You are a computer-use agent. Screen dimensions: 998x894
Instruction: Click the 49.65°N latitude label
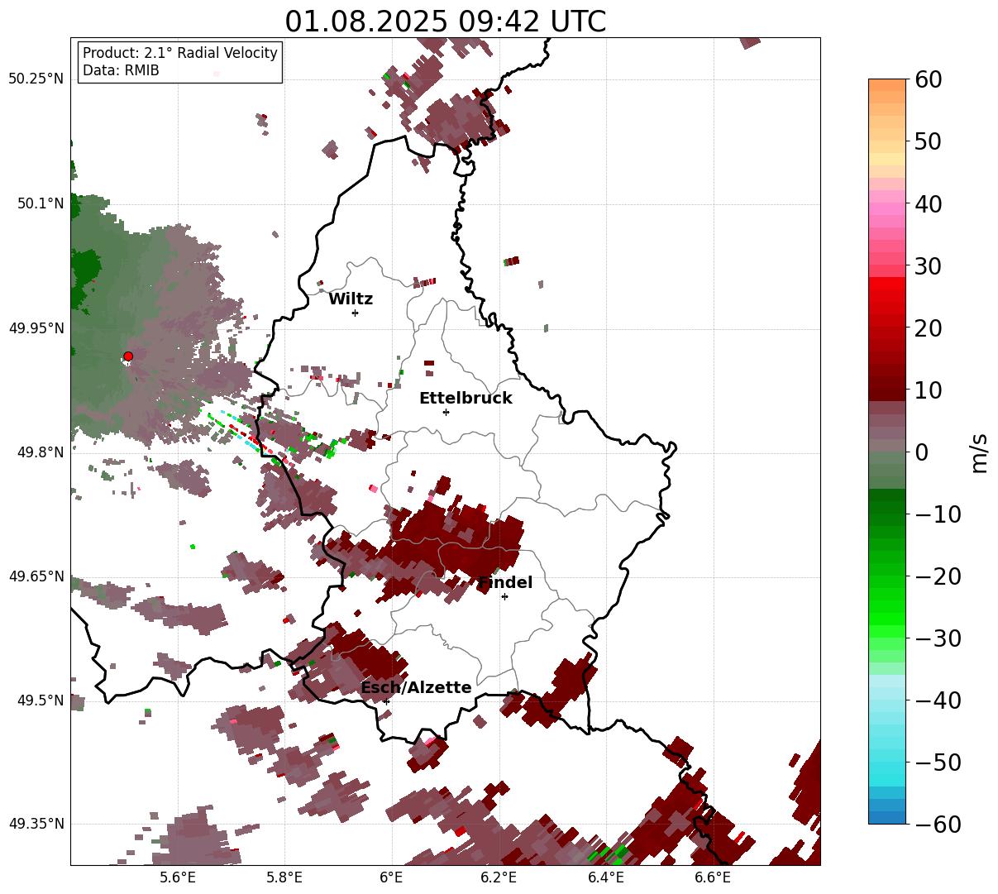(36, 576)
